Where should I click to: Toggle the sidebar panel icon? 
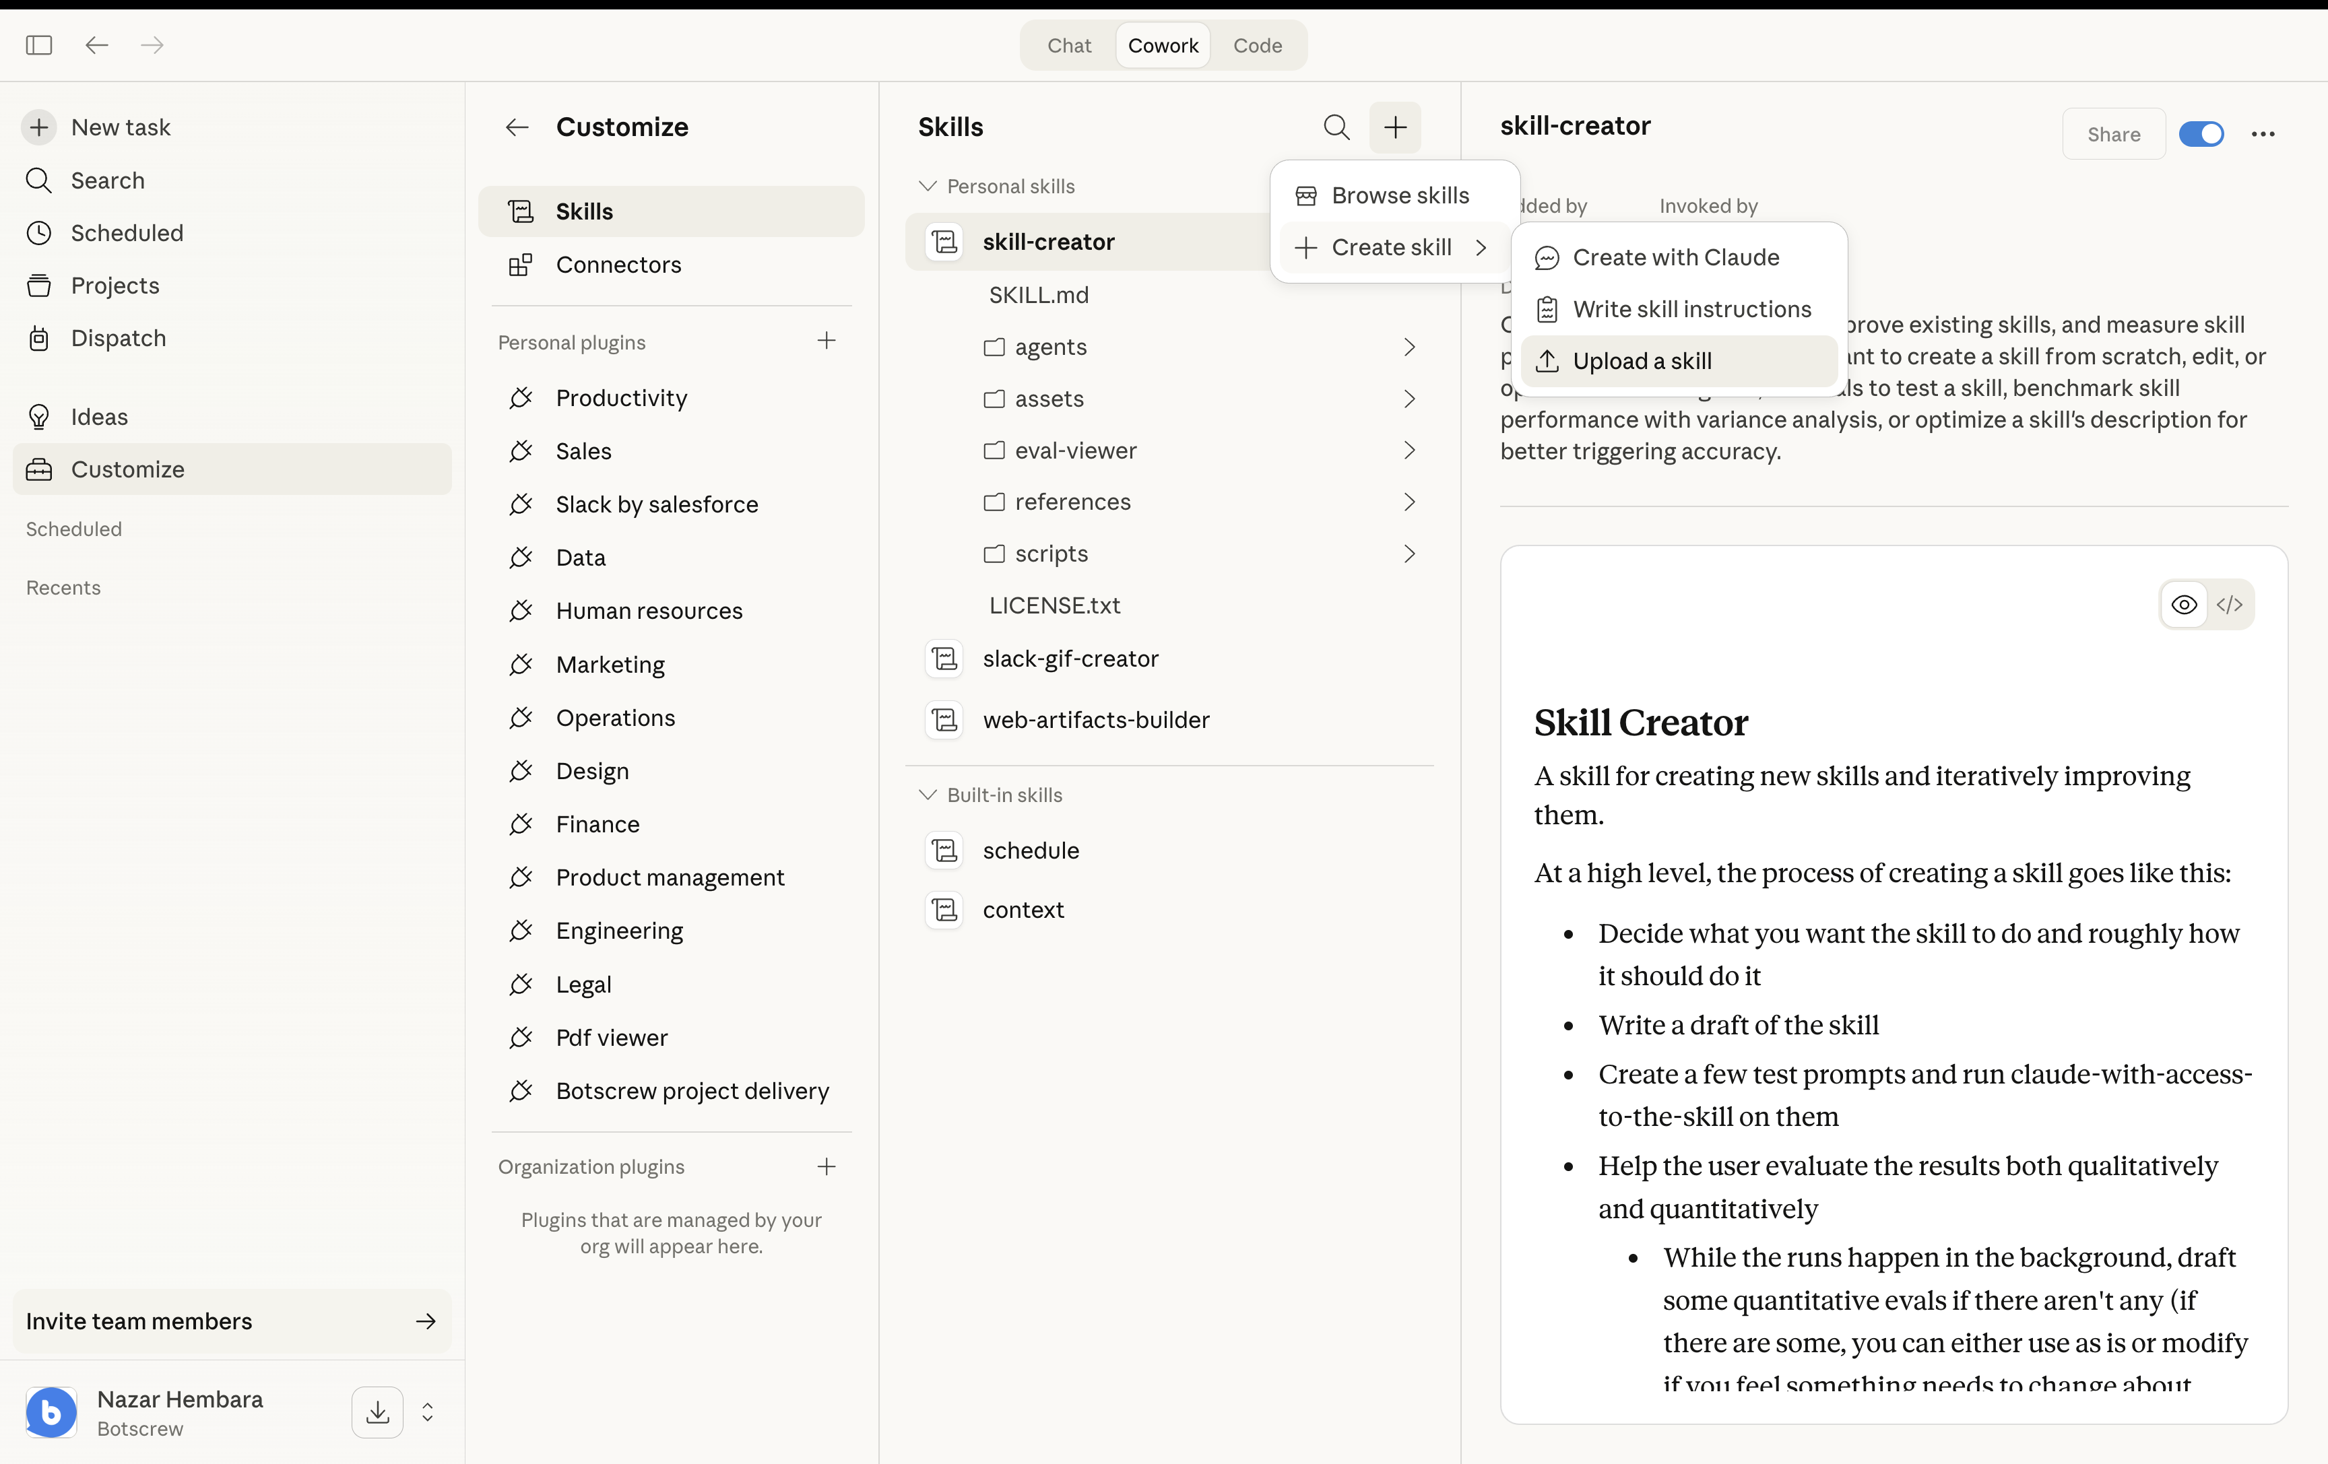(38, 45)
